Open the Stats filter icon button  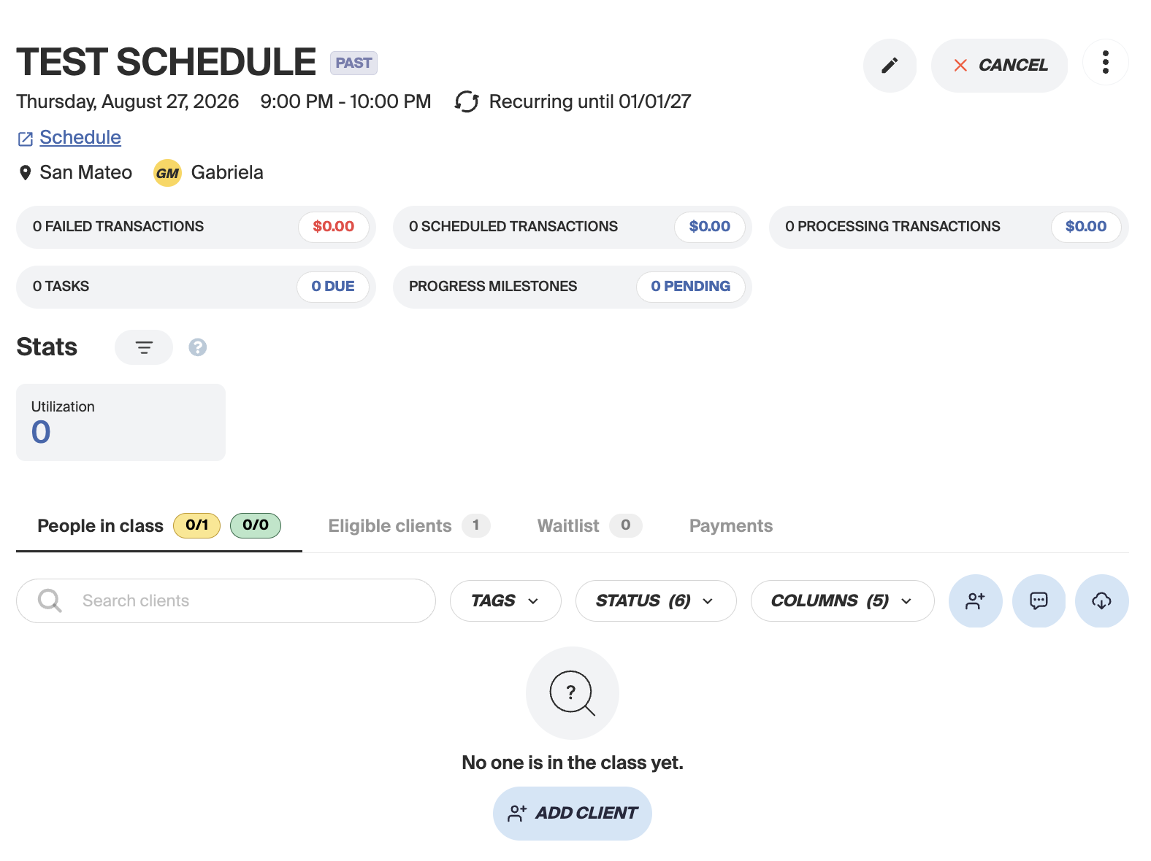click(144, 347)
